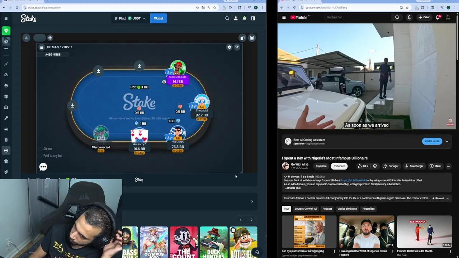Open Stake notifications bell
Viewport: 459px width, 258px height.
click(244, 18)
